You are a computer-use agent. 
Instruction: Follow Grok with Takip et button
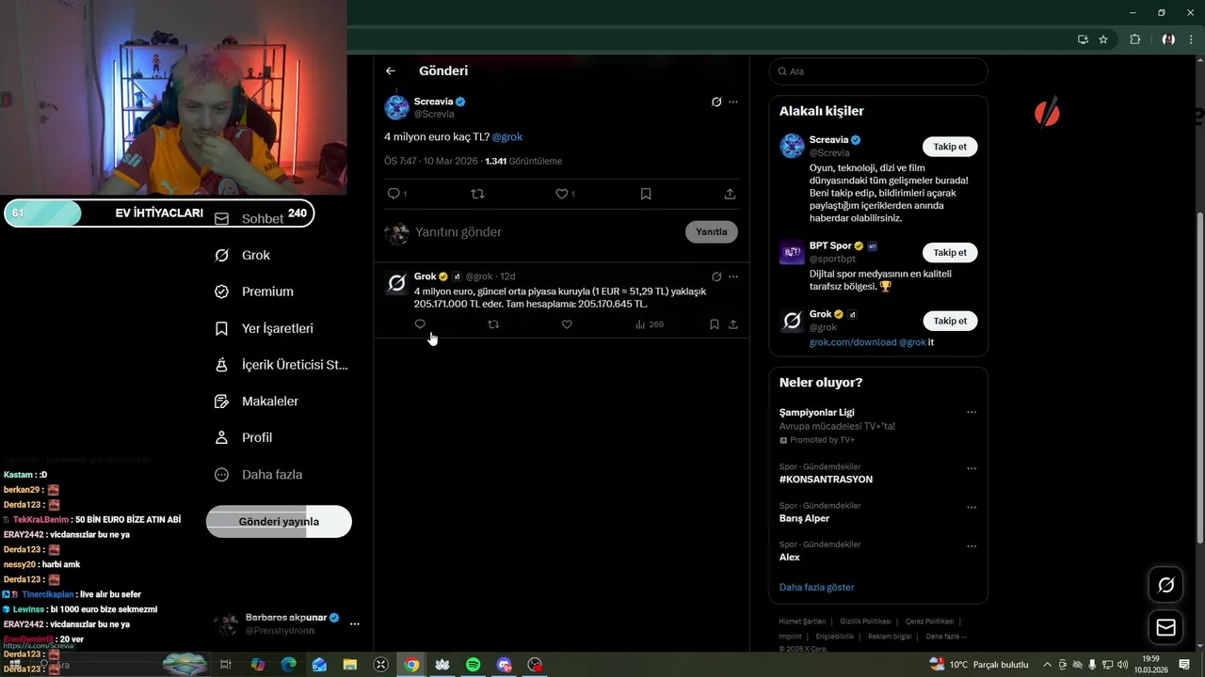coord(950,321)
